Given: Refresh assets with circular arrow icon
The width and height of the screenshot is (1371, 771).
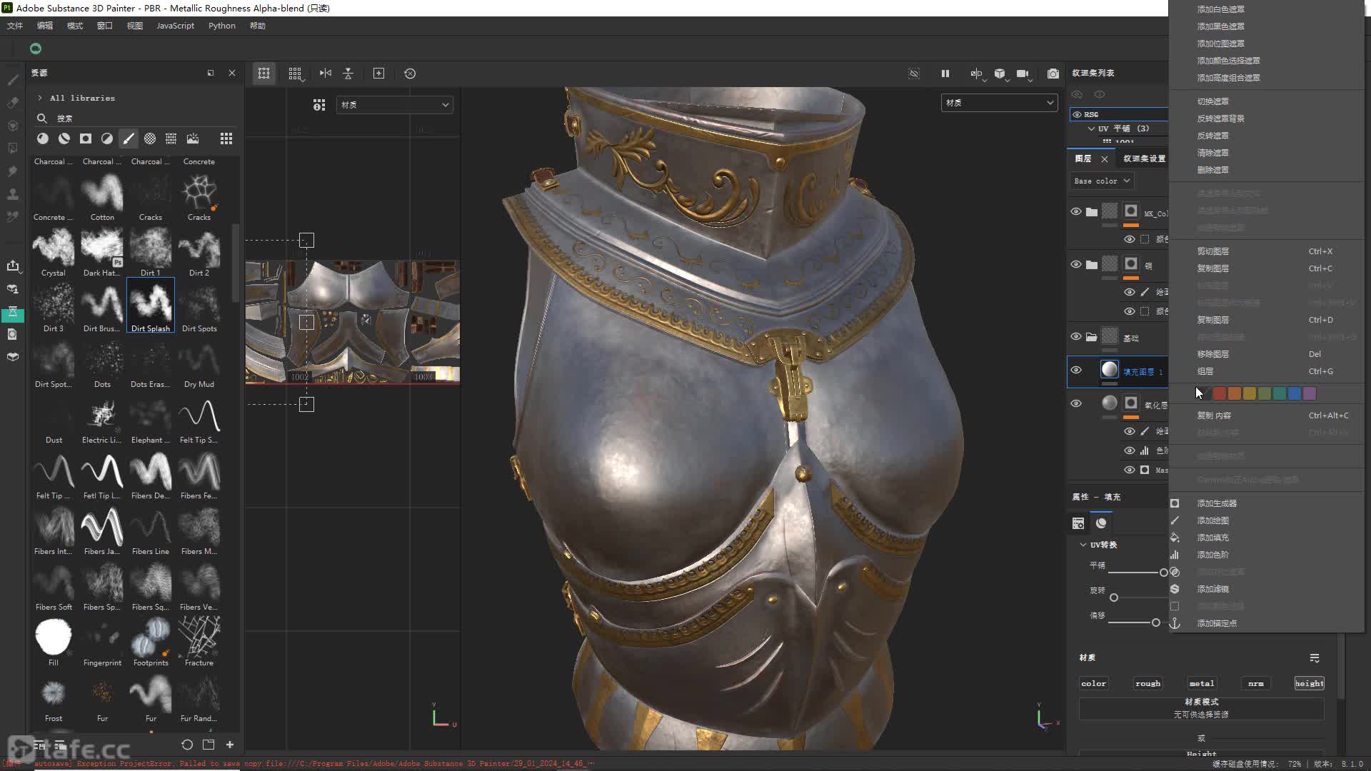Looking at the screenshot, I should point(187,745).
